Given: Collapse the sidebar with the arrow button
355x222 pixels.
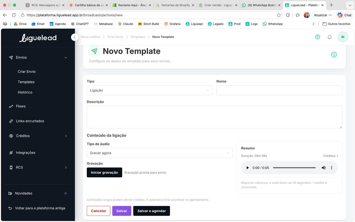Looking at the screenshot, I should (74, 37).
